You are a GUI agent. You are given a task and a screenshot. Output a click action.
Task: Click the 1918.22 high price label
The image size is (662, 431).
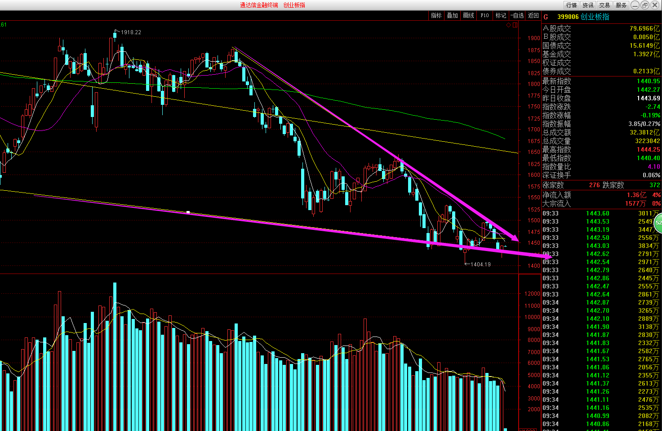(130, 32)
